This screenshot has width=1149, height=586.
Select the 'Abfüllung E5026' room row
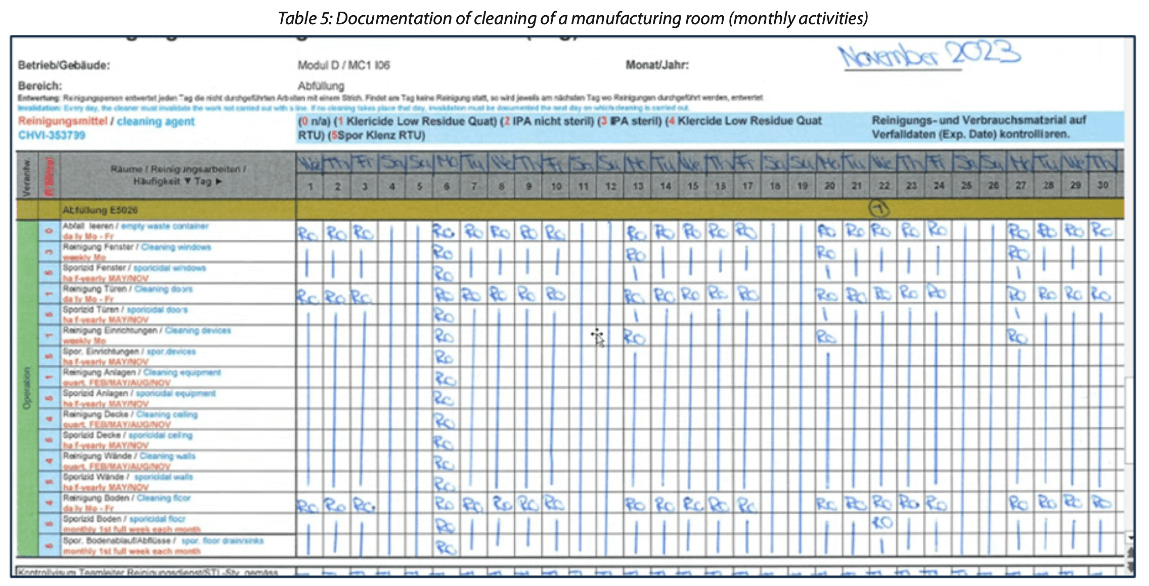(570, 210)
